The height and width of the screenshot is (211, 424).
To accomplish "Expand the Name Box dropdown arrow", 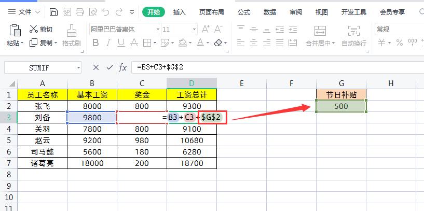I will (78, 67).
